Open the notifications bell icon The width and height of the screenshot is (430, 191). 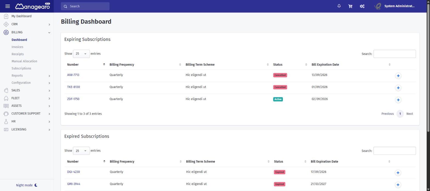pos(339,6)
